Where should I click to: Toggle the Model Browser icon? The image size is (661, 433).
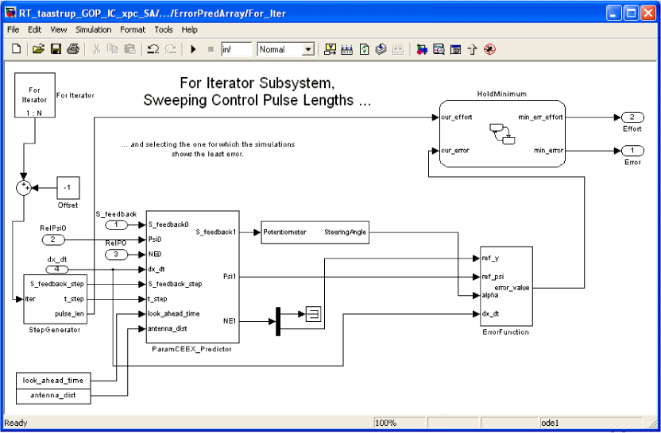[x=455, y=49]
